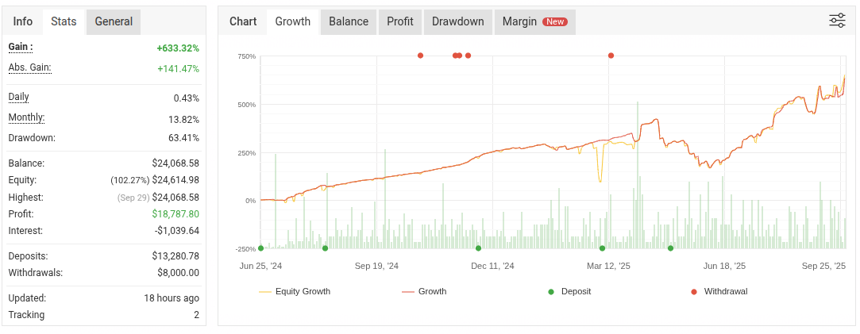
Task: Hide the Withdrawal series via legend label
Action: coord(725,291)
